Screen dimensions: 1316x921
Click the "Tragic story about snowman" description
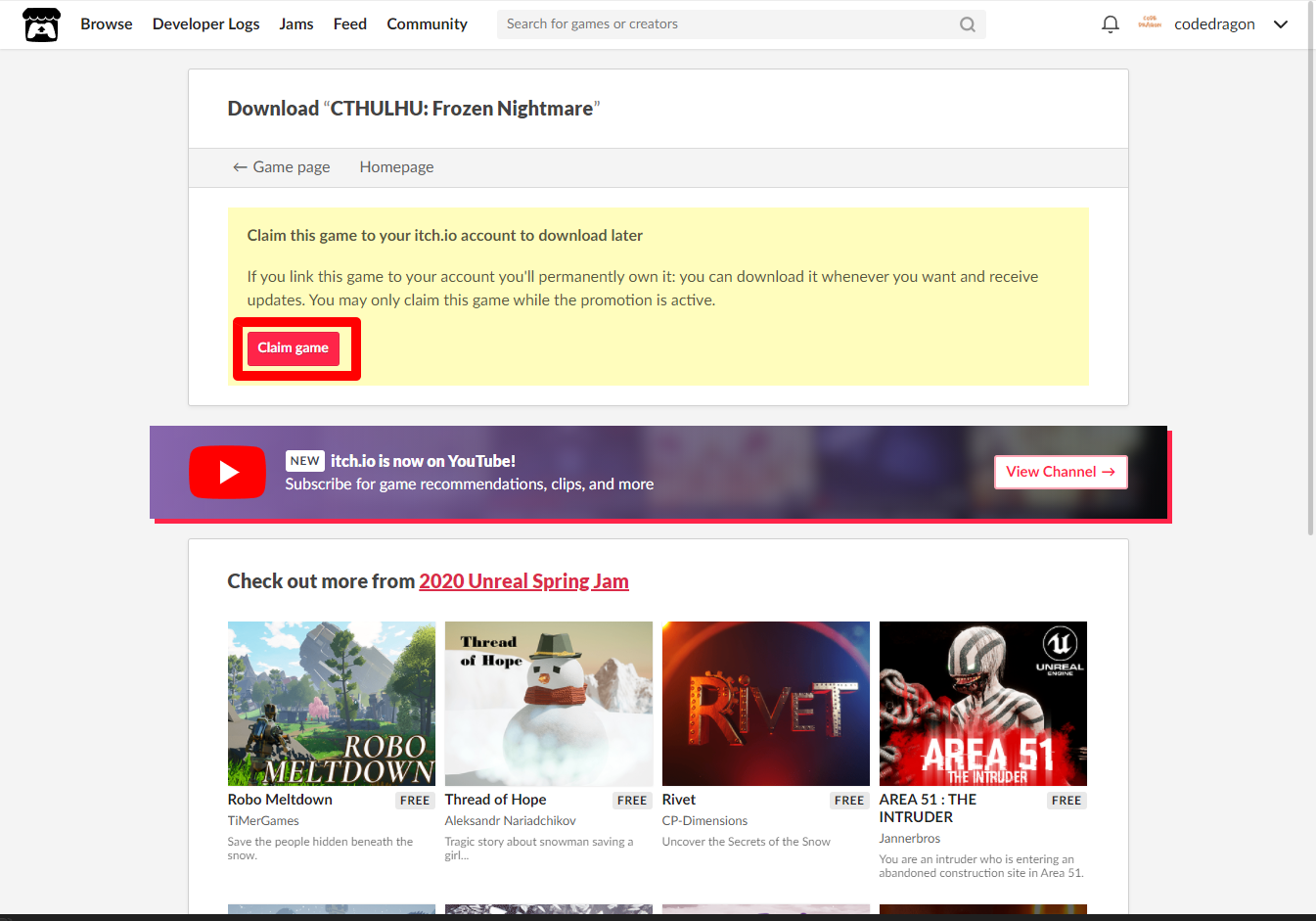click(539, 849)
